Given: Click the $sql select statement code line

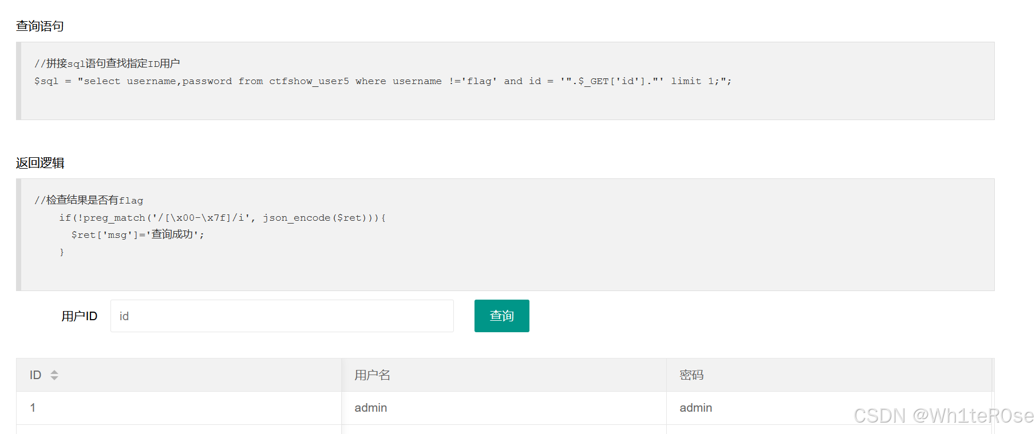Looking at the screenshot, I should coord(383,81).
